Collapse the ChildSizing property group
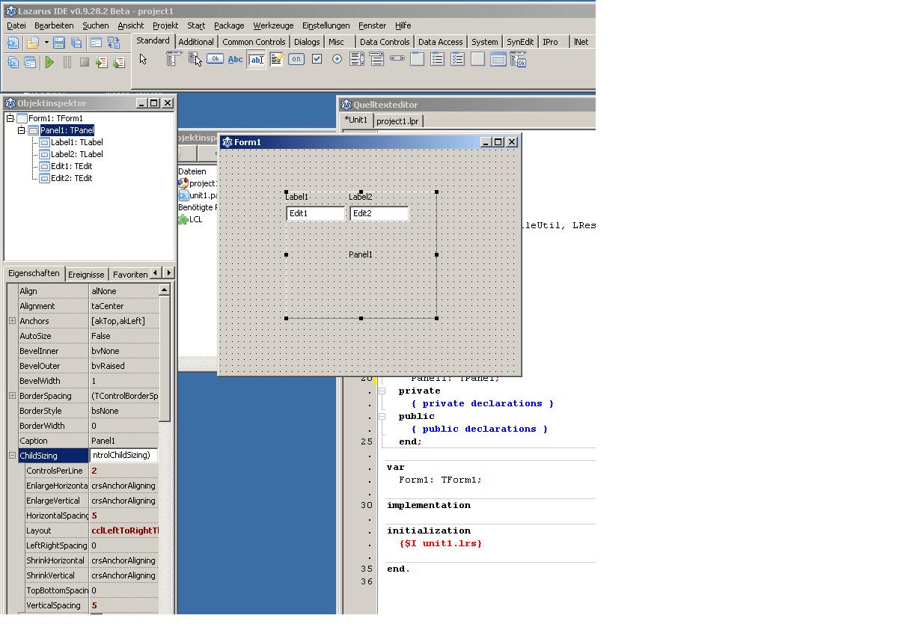The height and width of the screenshot is (639, 898). [x=12, y=456]
